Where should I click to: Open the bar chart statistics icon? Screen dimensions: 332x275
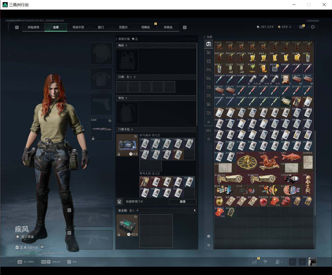click(x=255, y=262)
